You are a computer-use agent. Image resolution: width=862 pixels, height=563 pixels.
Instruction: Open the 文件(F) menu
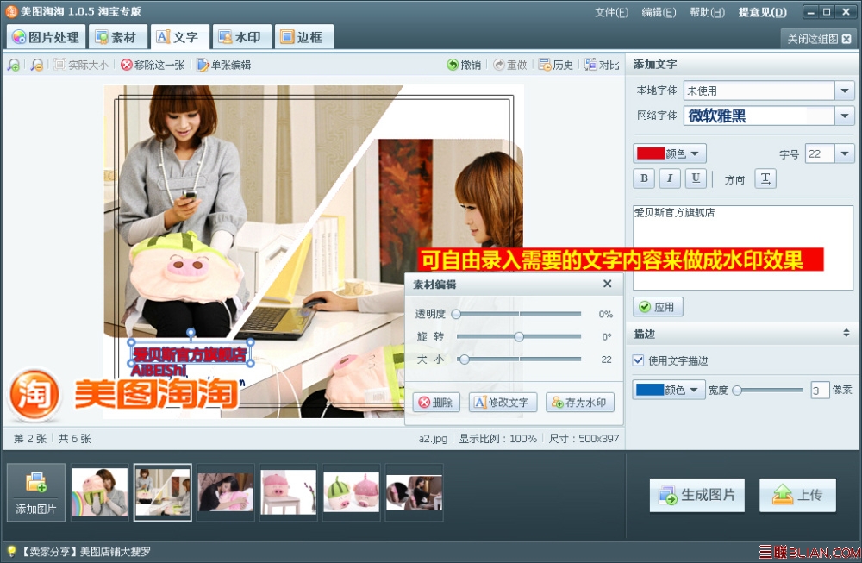click(x=611, y=12)
